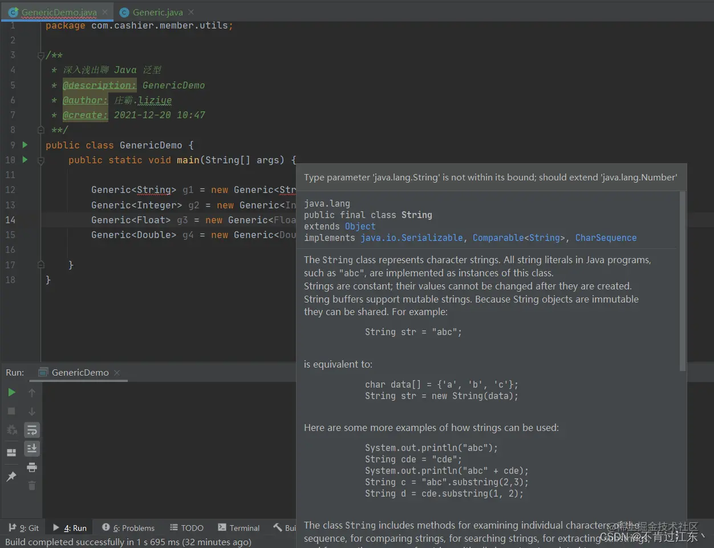
Task: Click the documentation popup vertical scrollbar
Action: pos(682,281)
